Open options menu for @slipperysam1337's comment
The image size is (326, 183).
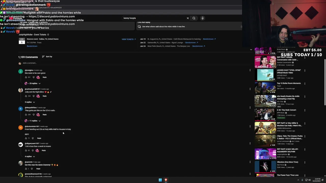[x=250, y=143]
